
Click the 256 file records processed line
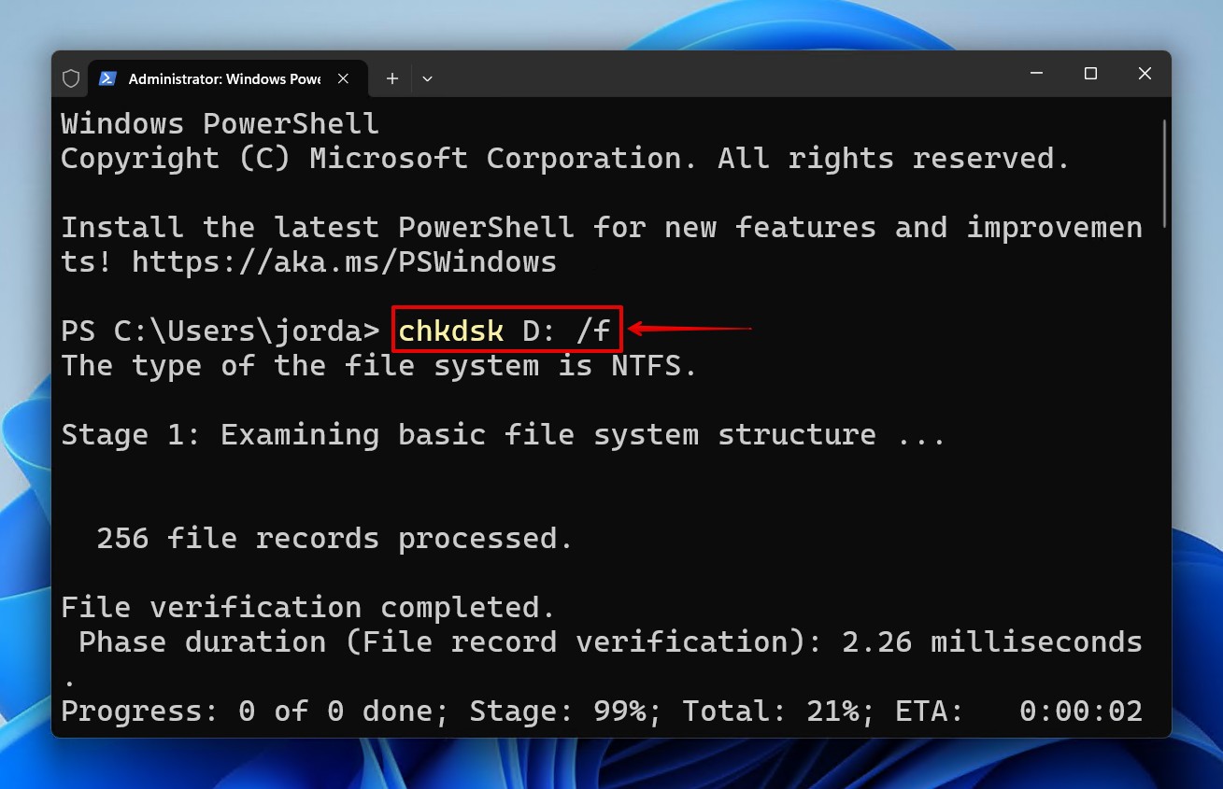tap(332, 538)
